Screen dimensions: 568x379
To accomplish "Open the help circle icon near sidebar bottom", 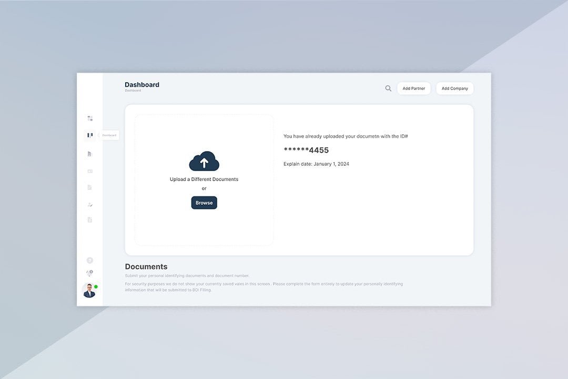I will pos(89,260).
